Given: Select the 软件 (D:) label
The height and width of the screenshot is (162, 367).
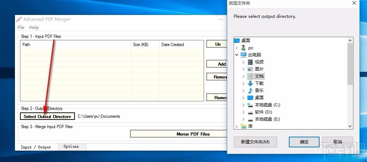Looking at the screenshot, I should pos(264,112).
